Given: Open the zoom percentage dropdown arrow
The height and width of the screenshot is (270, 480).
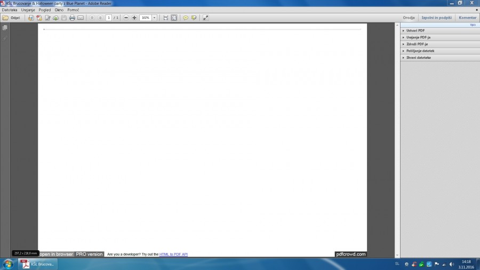Looking at the screenshot, I should 155,18.
